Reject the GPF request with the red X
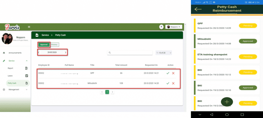This screenshot has width=263, height=118. tap(173, 73)
